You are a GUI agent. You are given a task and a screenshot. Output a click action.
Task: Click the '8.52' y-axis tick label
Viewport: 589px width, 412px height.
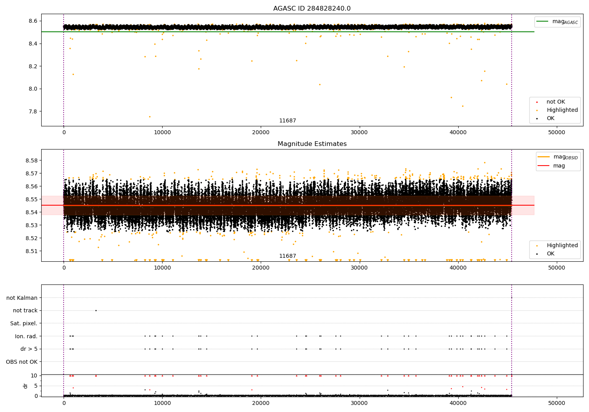(x=31, y=238)
